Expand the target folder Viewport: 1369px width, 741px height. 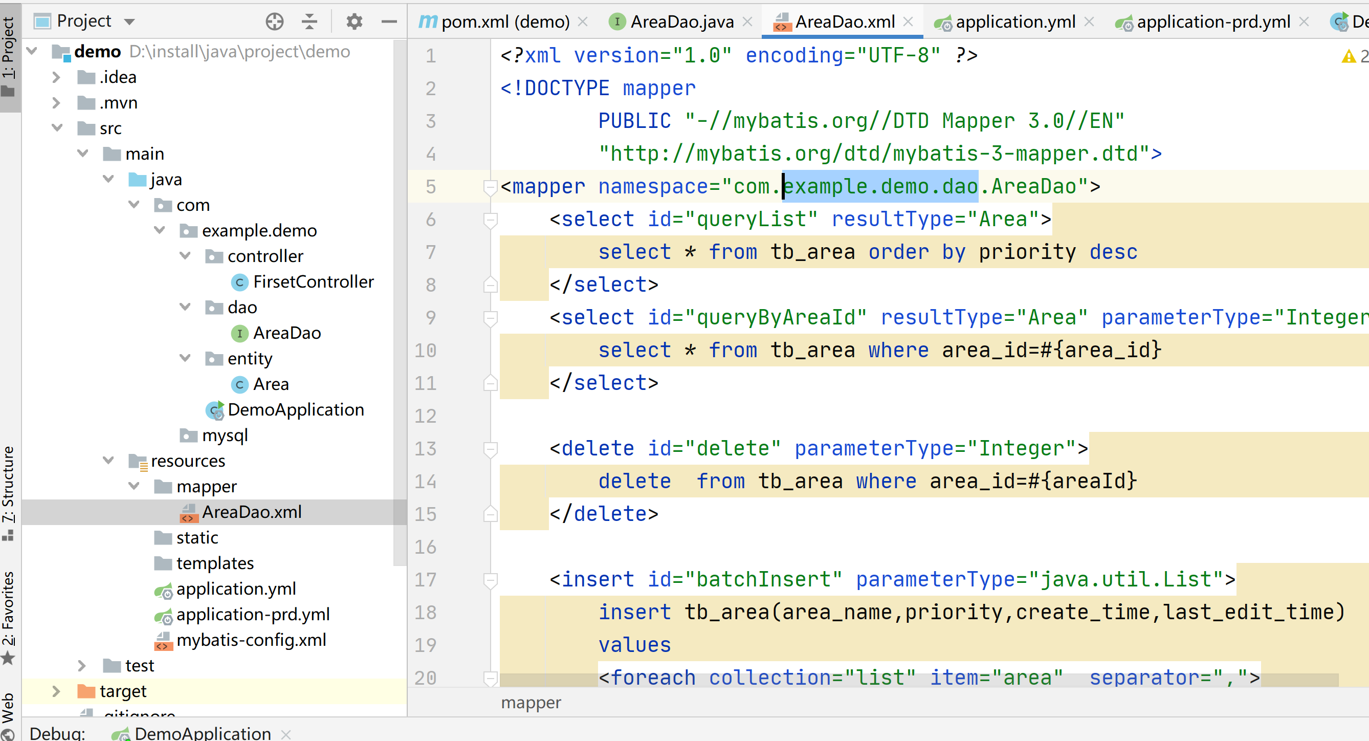point(56,691)
